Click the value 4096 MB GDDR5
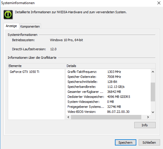This screenshot has width=163, height=149. 119,97
